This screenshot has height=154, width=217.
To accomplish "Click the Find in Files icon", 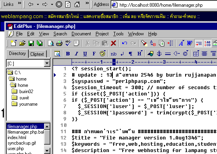I will (x=162, y=43).
